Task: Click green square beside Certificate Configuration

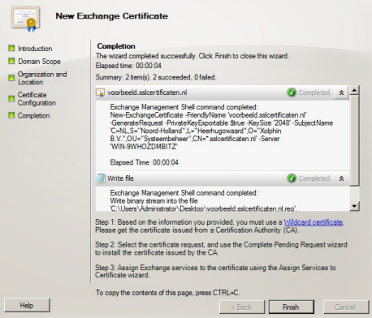Action: (x=11, y=98)
